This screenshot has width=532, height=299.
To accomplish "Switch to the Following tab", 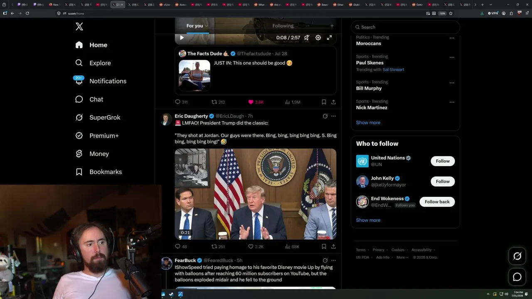I will [x=283, y=26].
